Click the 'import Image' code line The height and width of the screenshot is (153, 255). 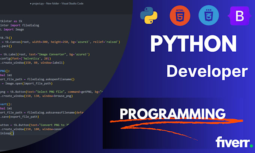click(12, 30)
